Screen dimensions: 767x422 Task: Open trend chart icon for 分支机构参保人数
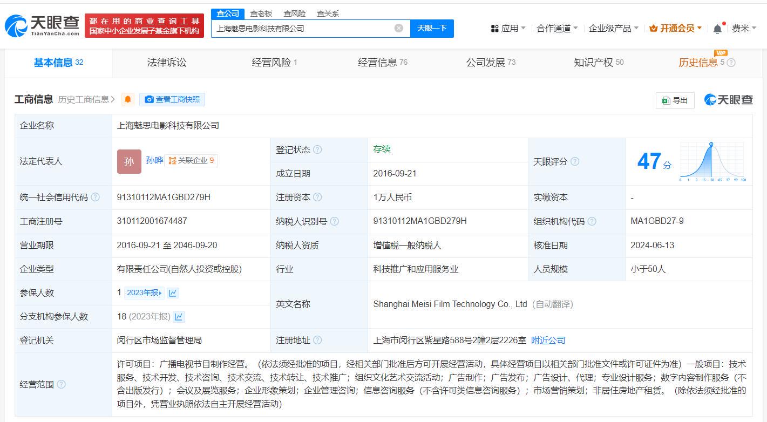coord(179,317)
